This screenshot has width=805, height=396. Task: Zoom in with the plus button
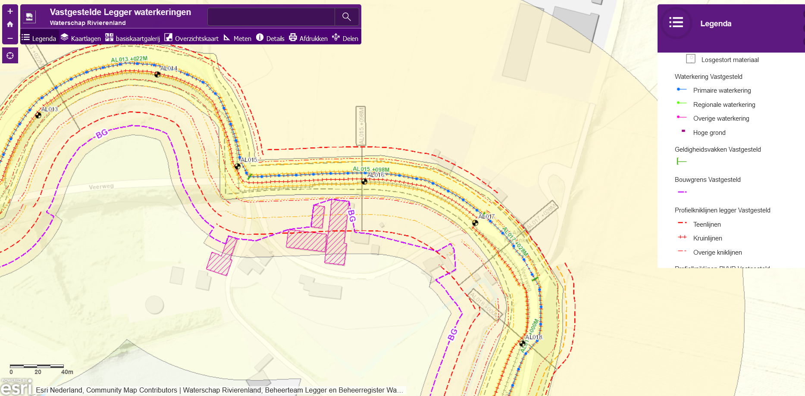click(10, 11)
